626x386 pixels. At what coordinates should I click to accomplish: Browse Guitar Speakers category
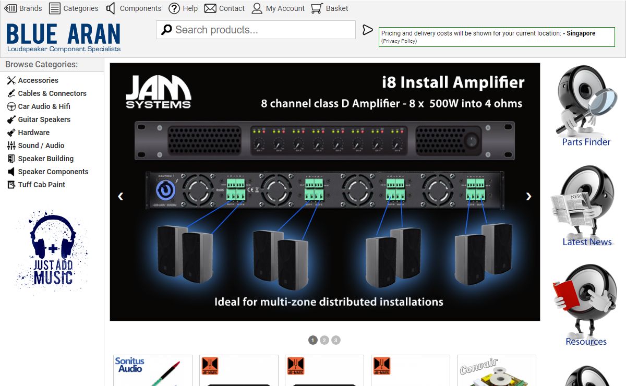pyautogui.click(x=38, y=119)
